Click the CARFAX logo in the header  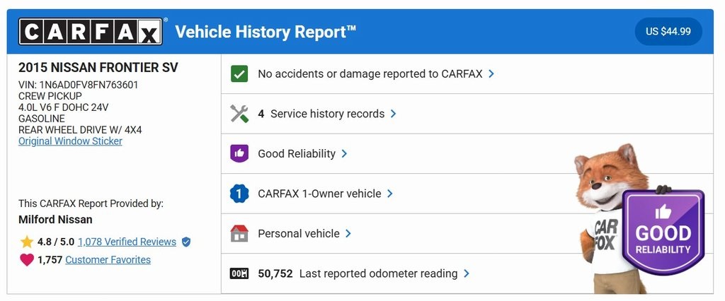click(x=91, y=32)
